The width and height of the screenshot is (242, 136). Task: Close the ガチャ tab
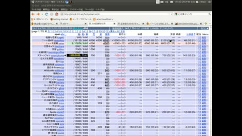pyautogui.click(x=85, y=24)
